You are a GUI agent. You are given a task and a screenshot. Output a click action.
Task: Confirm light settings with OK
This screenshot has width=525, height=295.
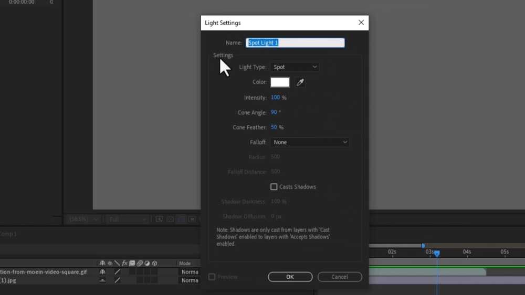[x=290, y=277]
